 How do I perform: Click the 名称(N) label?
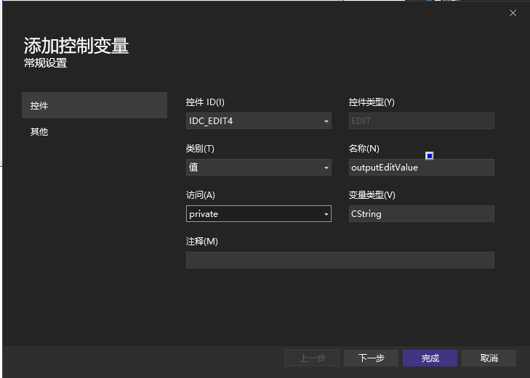pyautogui.click(x=364, y=148)
